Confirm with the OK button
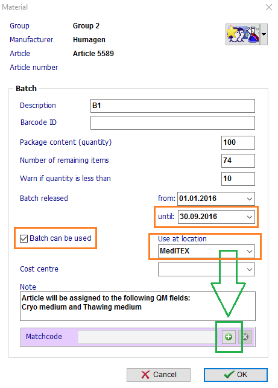This screenshot has width=278, height=388. pyautogui.click(x=236, y=375)
